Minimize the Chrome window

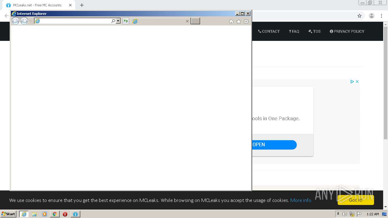tap(363, 3)
